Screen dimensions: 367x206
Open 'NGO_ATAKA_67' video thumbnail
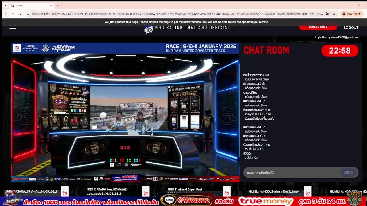pos(31,191)
